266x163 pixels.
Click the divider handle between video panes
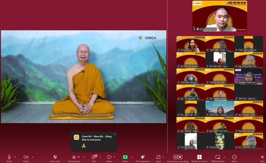coord(167,81)
